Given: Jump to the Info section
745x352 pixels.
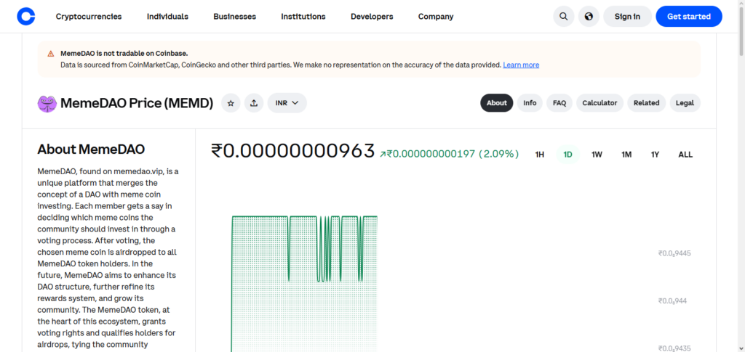Looking at the screenshot, I should [x=530, y=103].
